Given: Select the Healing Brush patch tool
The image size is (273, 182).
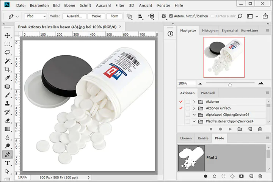Looking at the screenshot, I should click(7, 86).
